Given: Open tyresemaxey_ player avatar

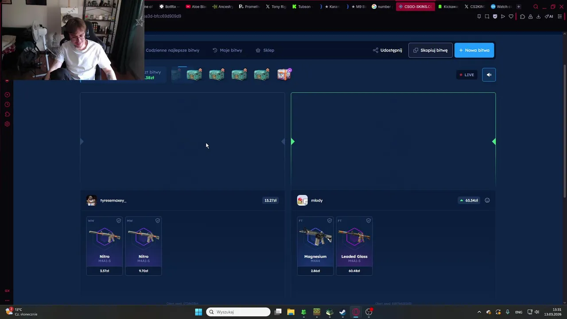Looking at the screenshot, I should point(91,200).
